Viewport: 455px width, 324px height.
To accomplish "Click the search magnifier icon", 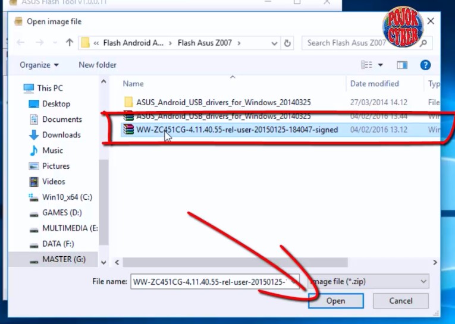I will click(x=423, y=43).
